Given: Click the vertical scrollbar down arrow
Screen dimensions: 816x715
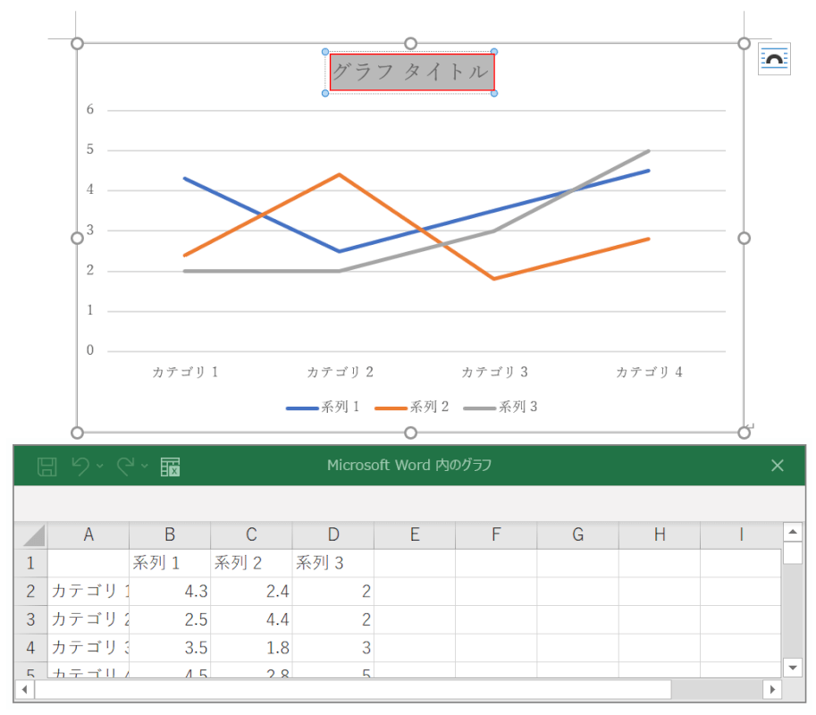Looking at the screenshot, I should (x=792, y=667).
